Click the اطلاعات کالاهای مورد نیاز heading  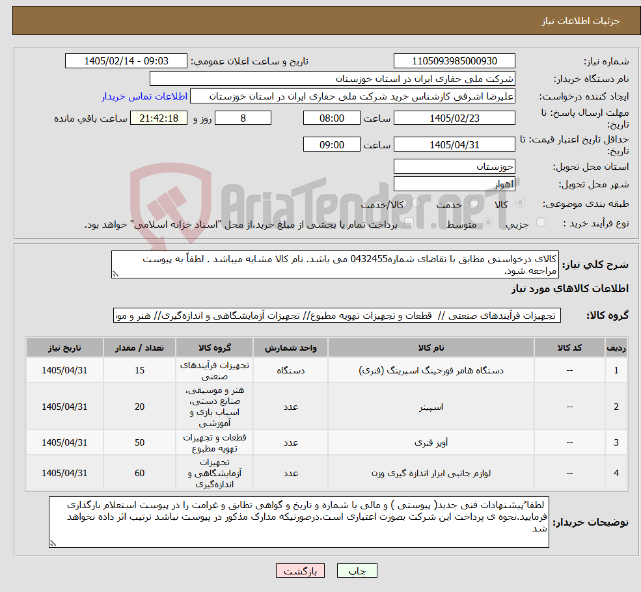(570, 289)
